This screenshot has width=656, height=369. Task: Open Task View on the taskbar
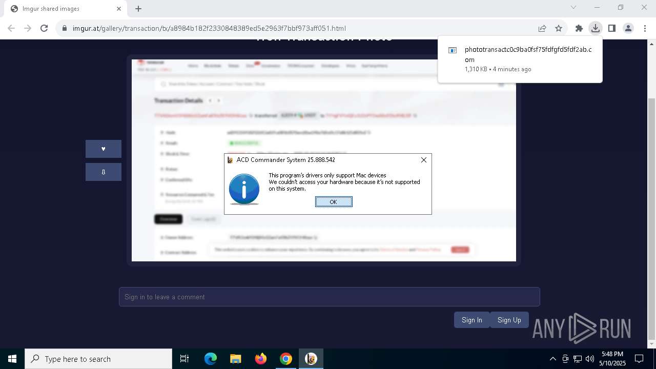184,359
